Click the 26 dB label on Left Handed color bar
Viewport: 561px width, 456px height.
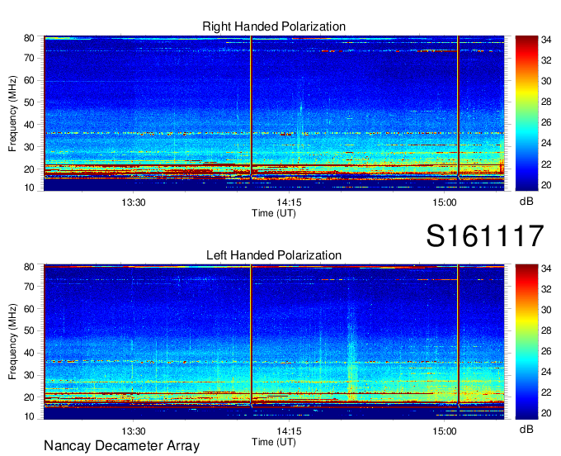546,351
